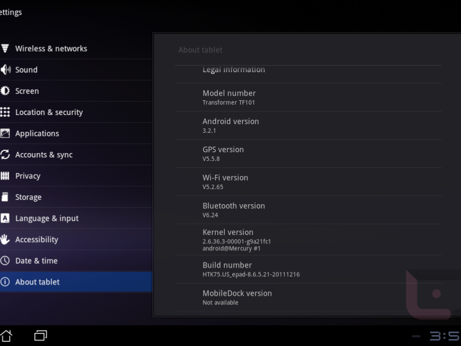The image size is (461, 346).
Task: Click the Screen brightness icon
Action: tap(5, 91)
